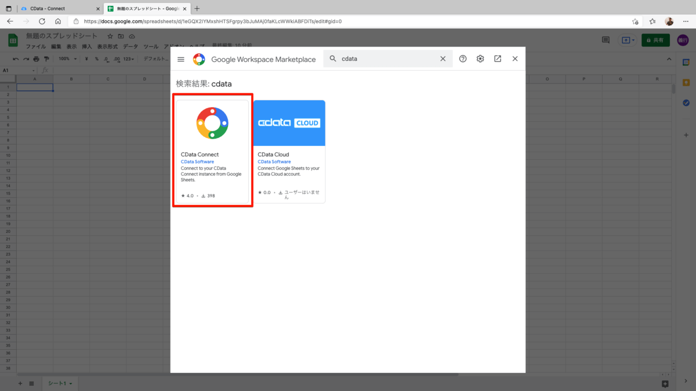Move the spreadsheet to a folder
This screenshot has height=391, width=696.
(121, 36)
